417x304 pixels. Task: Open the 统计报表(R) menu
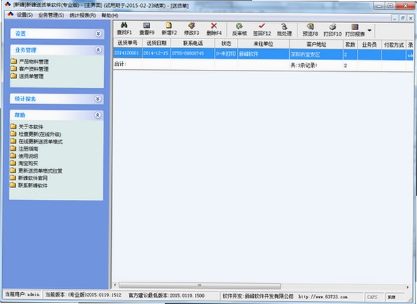click(82, 15)
